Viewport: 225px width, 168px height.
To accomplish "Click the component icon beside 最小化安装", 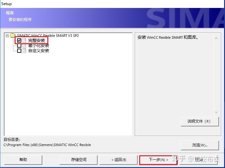I will (x=24, y=46).
